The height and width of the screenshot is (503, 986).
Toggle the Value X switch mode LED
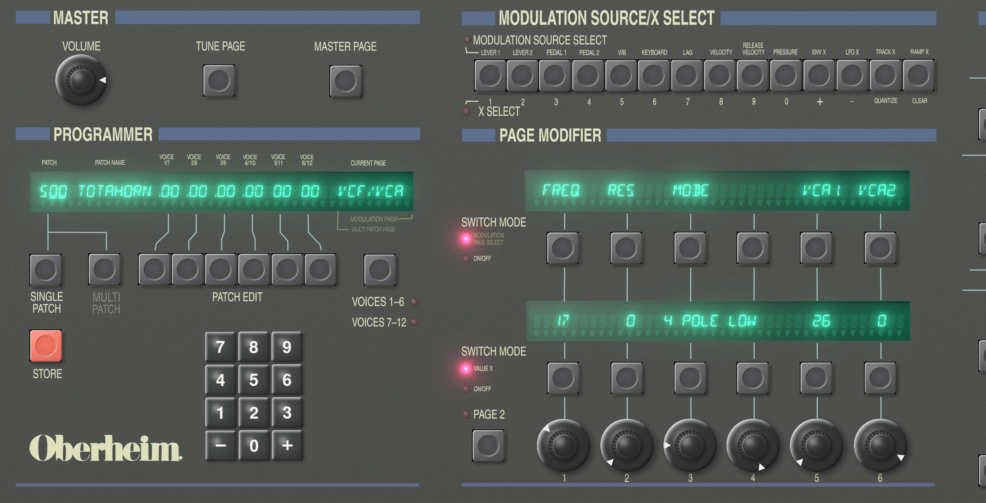click(466, 368)
